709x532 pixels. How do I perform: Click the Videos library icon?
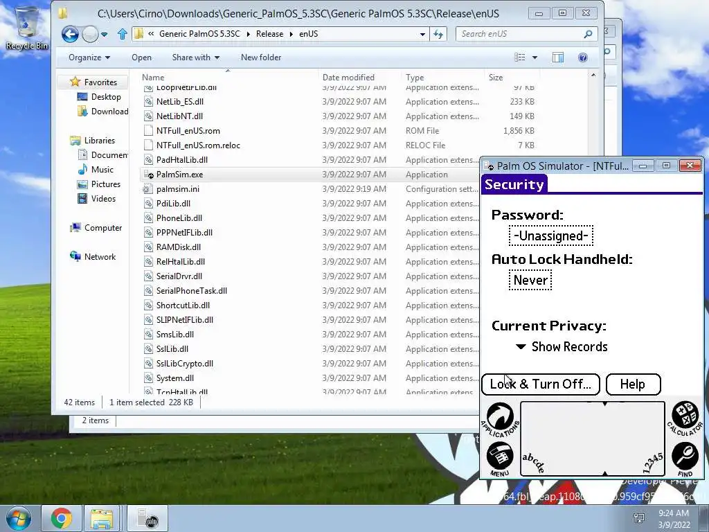click(x=82, y=199)
